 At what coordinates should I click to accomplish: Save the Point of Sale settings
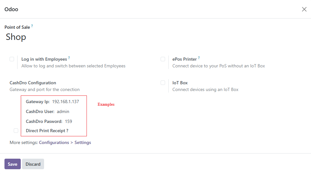12,164
